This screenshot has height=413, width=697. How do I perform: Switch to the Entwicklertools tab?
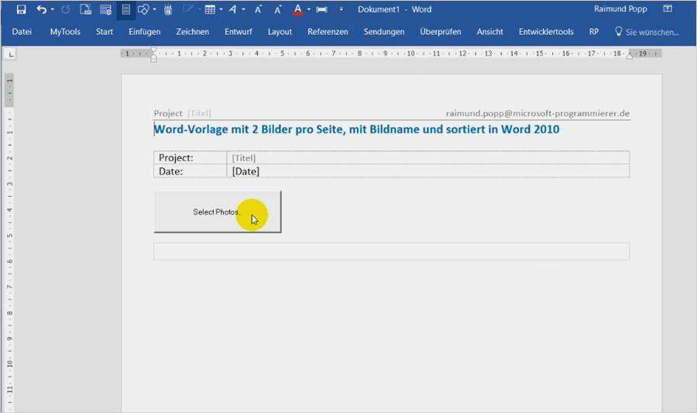(546, 32)
